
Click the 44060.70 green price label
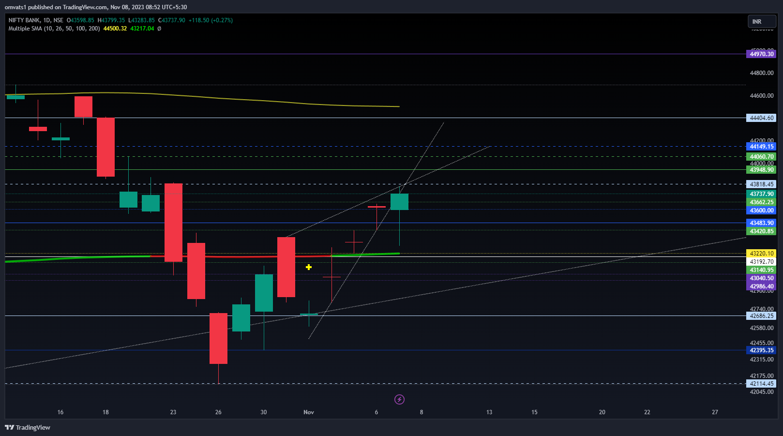pyautogui.click(x=762, y=157)
